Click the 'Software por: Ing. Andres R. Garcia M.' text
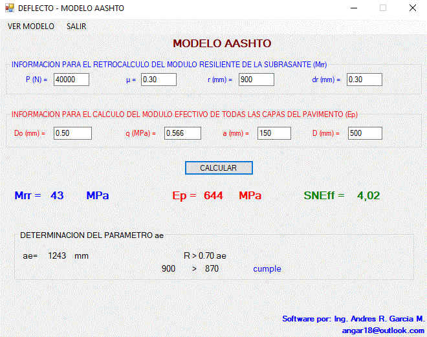427x337 pixels. point(353,319)
